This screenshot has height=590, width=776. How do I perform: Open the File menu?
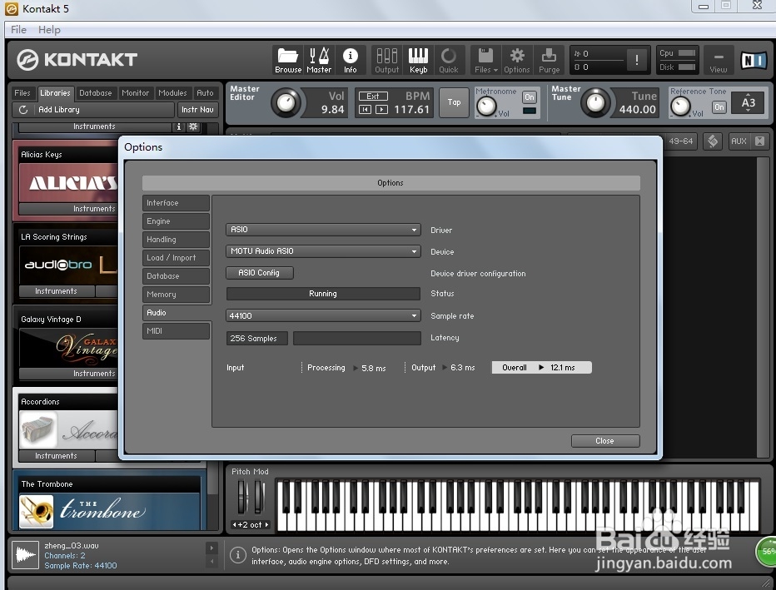pos(19,30)
